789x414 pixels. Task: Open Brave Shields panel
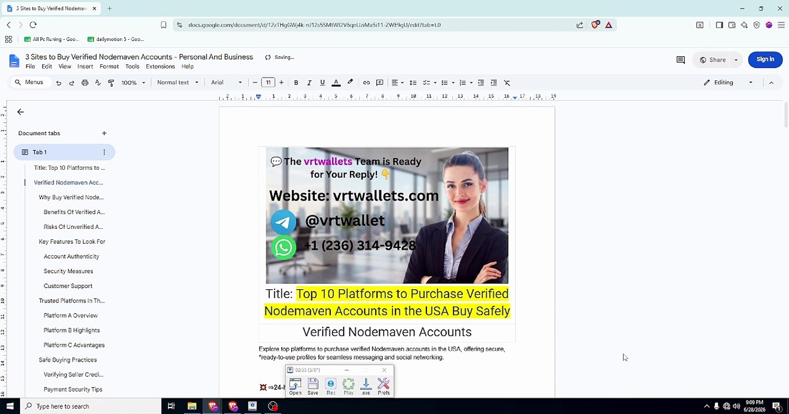tap(595, 25)
